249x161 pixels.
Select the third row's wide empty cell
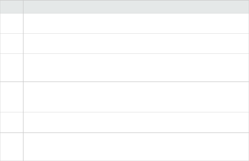[x=136, y=67]
